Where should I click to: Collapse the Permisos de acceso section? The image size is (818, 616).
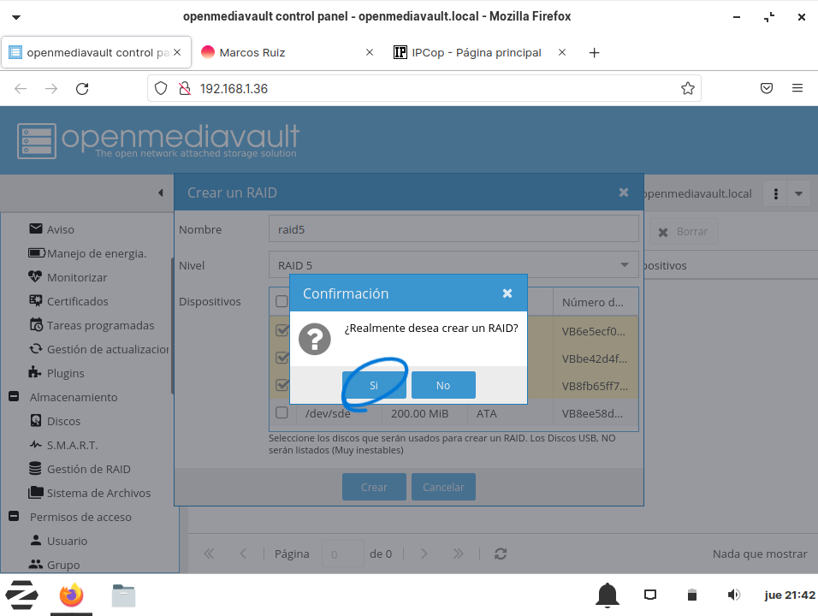pos(15,517)
